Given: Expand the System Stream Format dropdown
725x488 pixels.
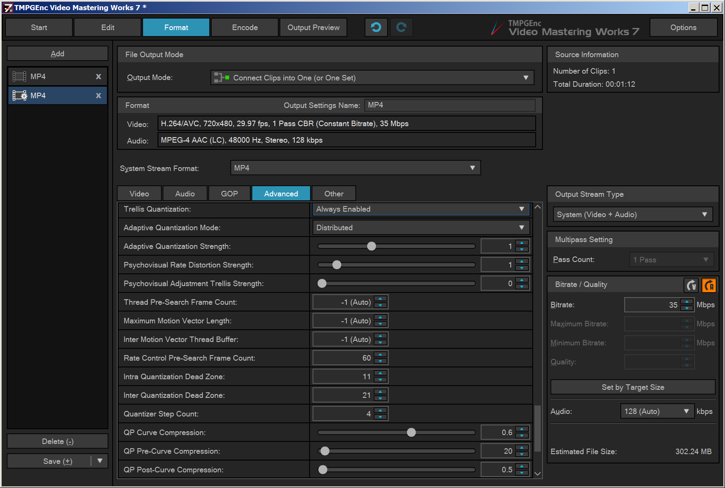Looking at the screenshot, I should 472,168.
